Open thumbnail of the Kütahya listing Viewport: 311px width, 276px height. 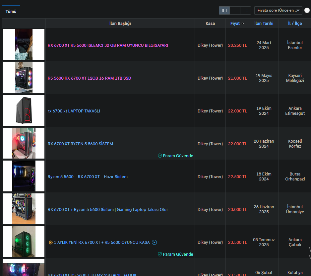point(24,267)
